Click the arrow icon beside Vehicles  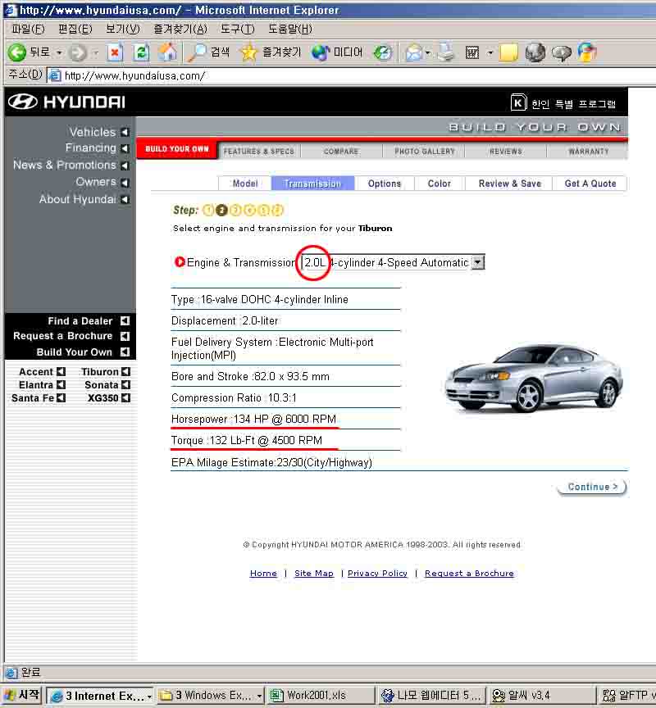[125, 132]
